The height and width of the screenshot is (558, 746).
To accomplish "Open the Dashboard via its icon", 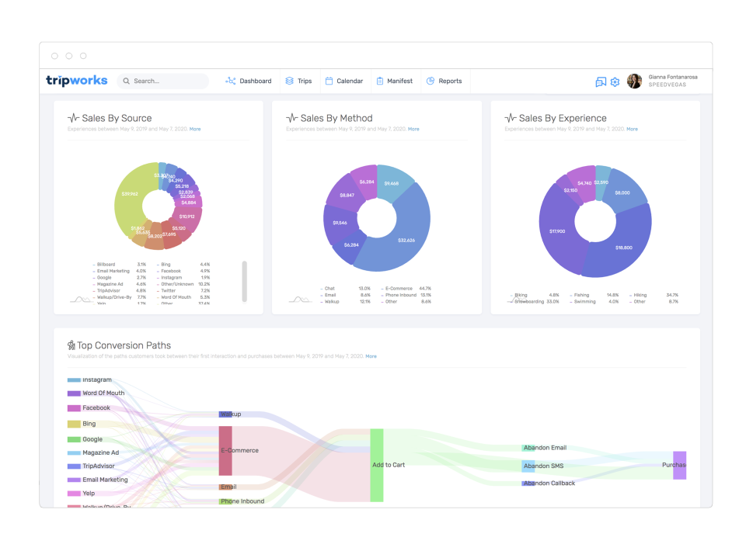I will [230, 81].
